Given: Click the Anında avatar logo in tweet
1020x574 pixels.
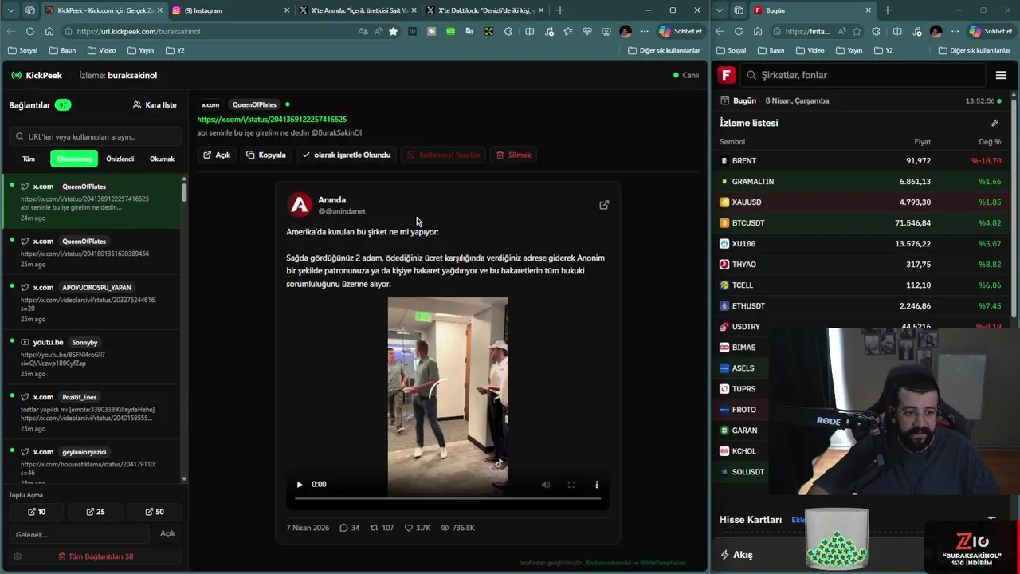Looking at the screenshot, I should 300,205.
